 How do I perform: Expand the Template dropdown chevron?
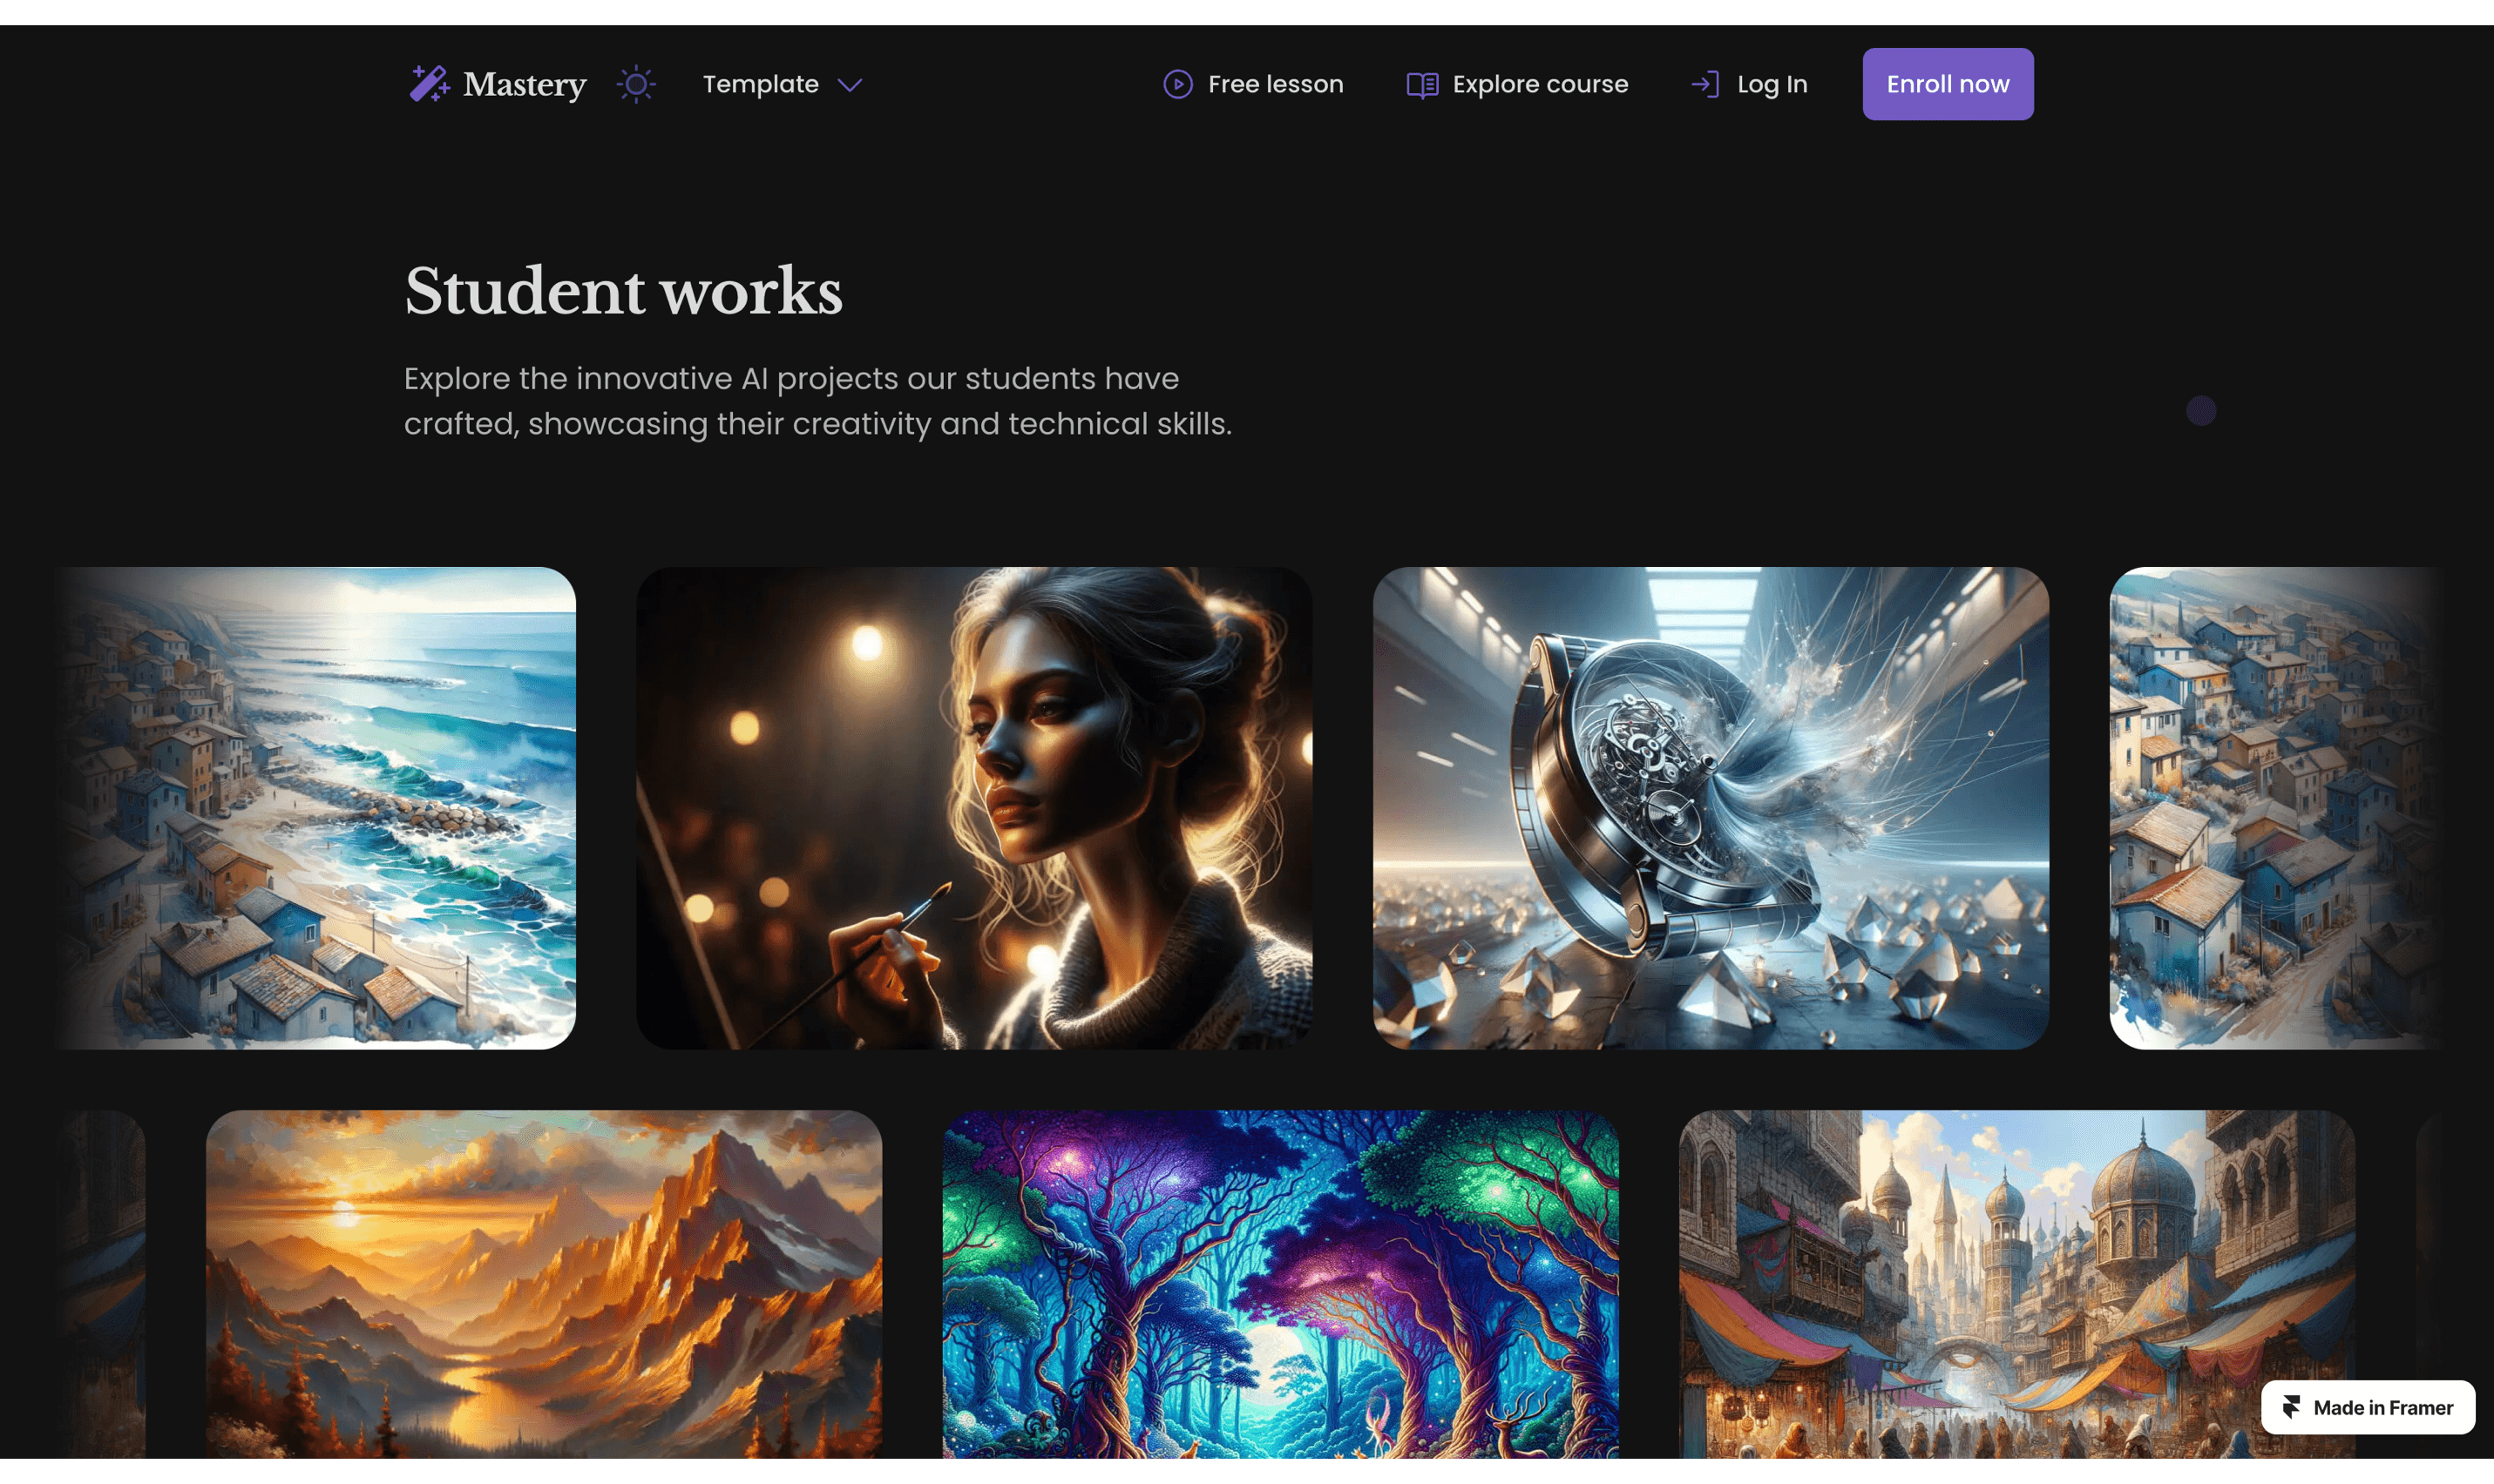click(850, 85)
